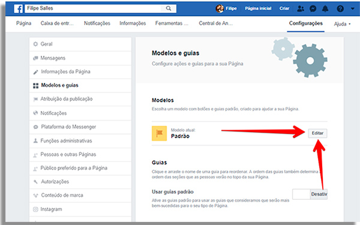Viewport: 360px width, 225px height.
Task: Open Público preferido para a Página
Action: pos(80,168)
